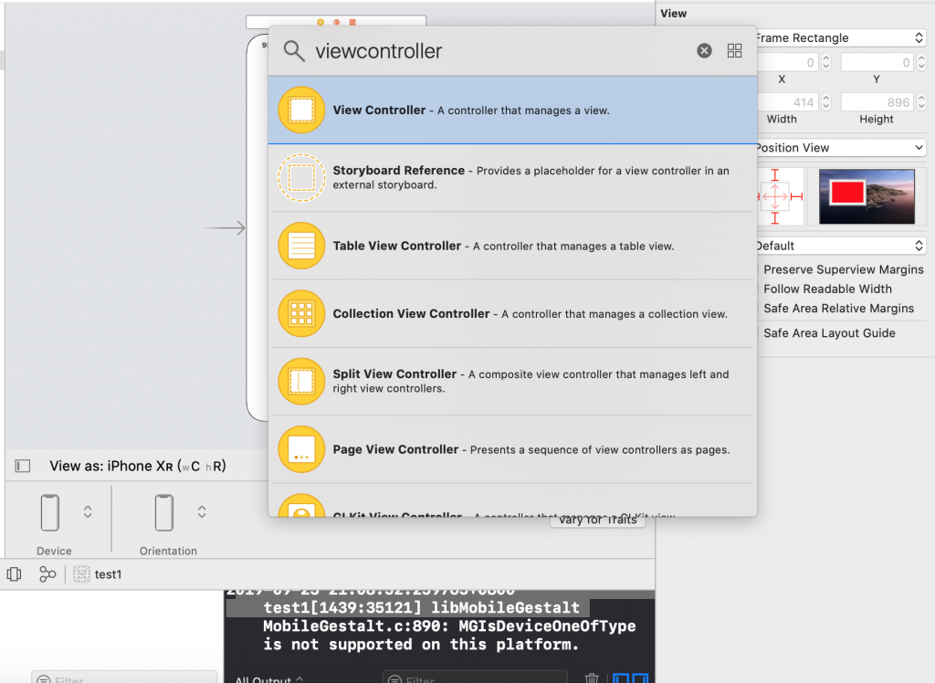
Task: Click the storyboard entry point arrow
Action: 225,227
